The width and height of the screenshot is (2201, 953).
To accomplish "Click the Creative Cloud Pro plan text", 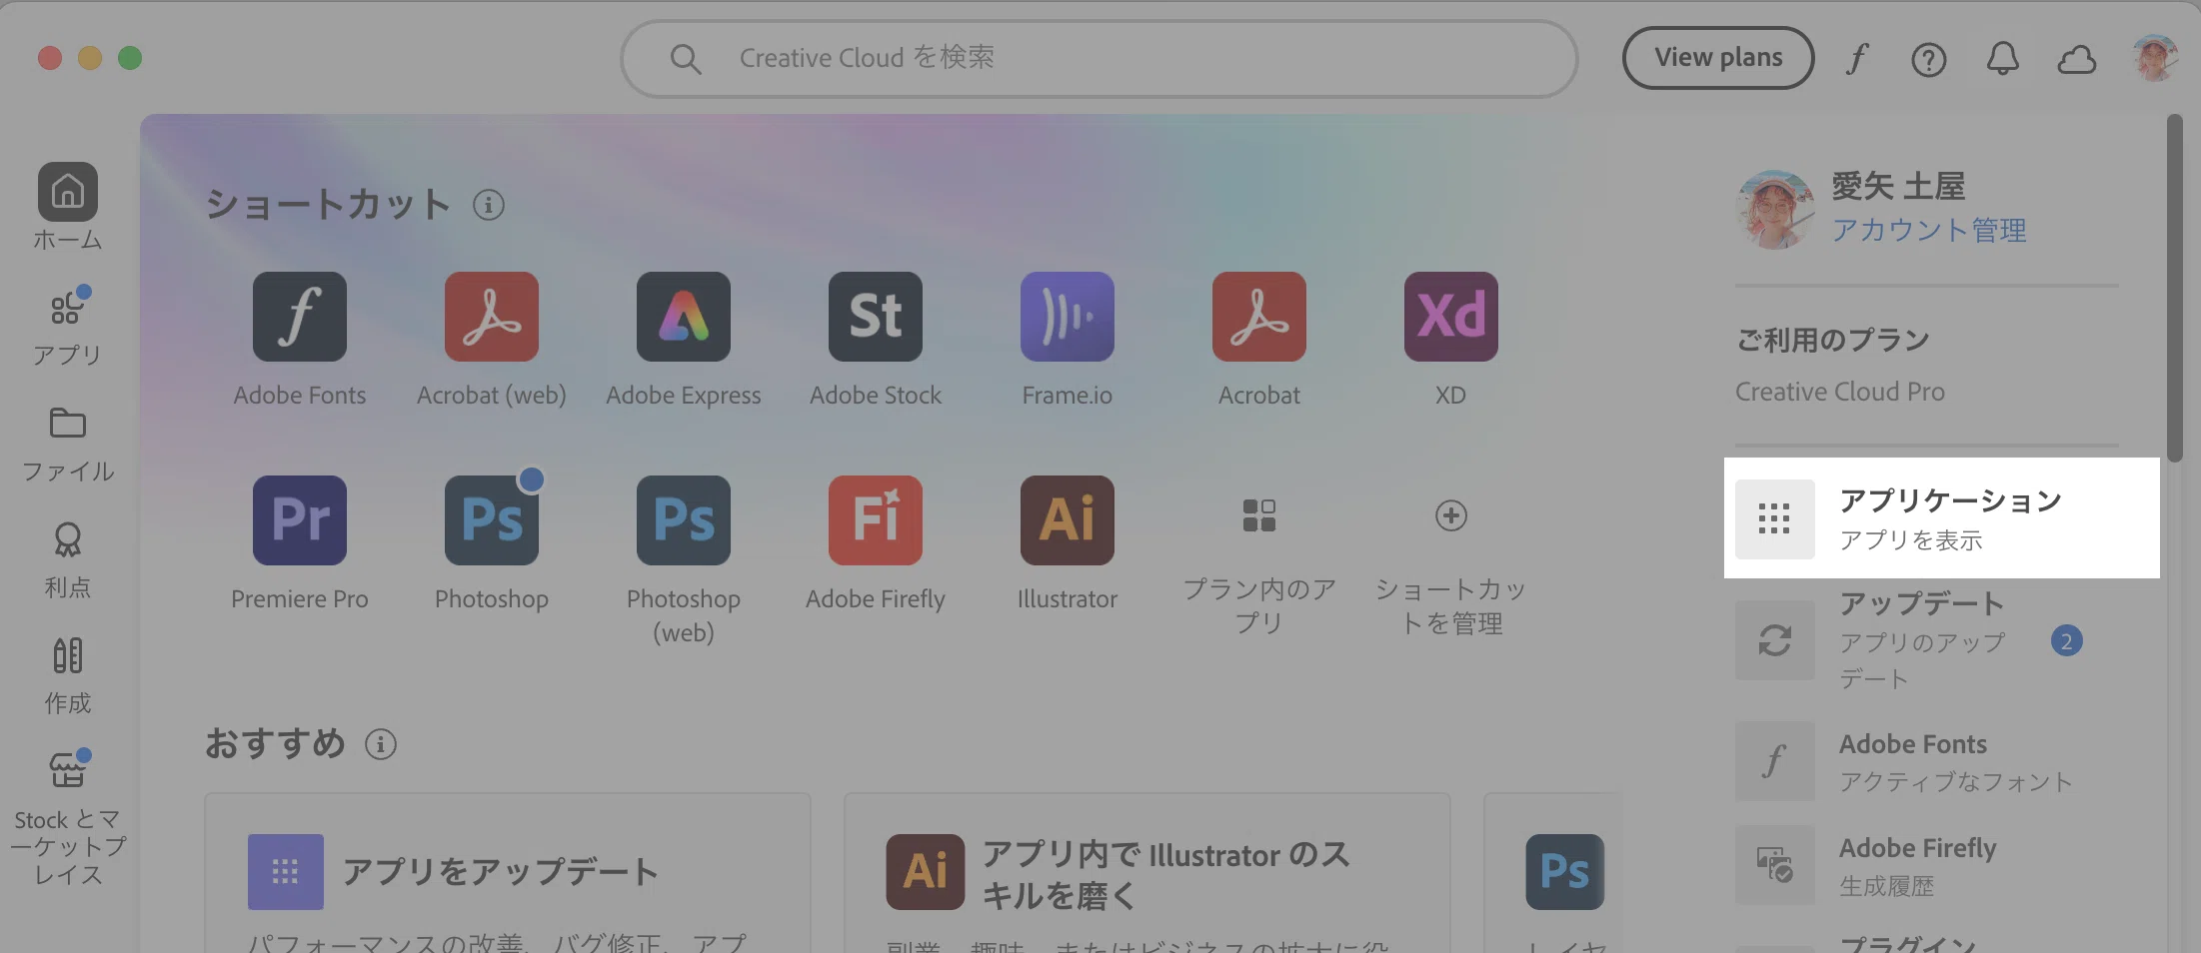I will pyautogui.click(x=1839, y=392).
